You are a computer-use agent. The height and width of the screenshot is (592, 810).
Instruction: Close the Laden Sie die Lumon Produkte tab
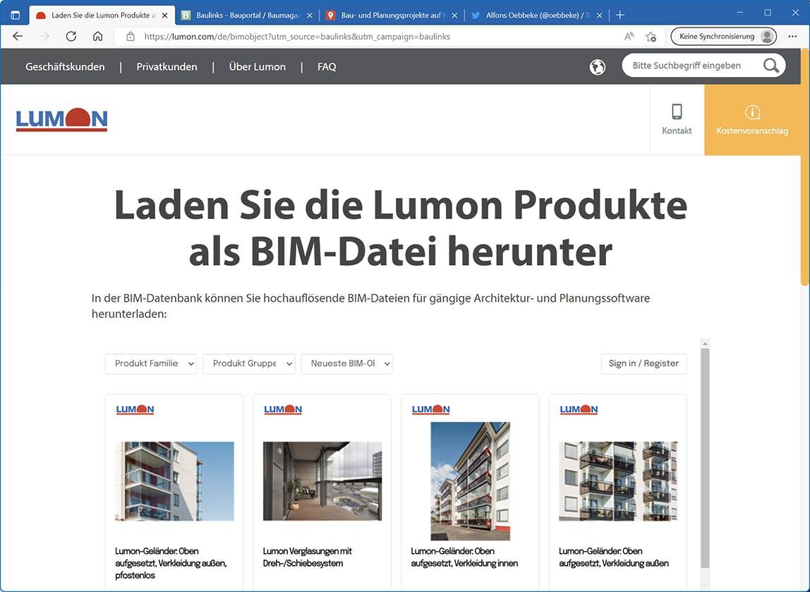coord(165,16)
